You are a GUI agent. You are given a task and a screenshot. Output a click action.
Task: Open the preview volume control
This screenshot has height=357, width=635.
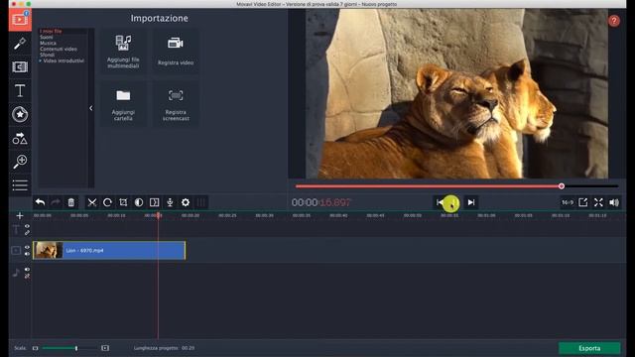614,202
